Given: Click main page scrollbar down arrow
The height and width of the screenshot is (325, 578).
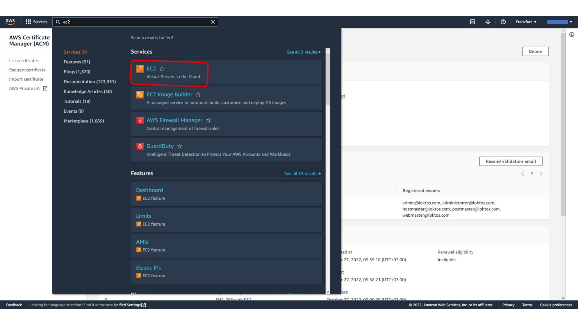Looking at the screenshot, I should (563, 298).
